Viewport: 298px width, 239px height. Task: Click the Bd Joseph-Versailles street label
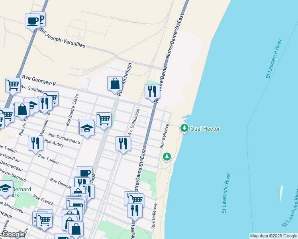(63, 38)
